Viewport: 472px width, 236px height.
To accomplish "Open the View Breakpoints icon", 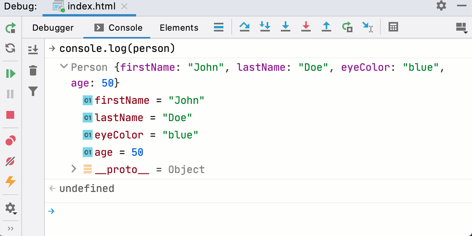I will pos(10,140).
